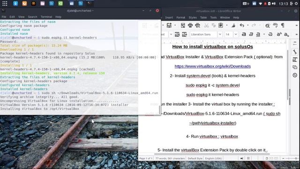Image resolution: width=300 pixels, height=169 pixels.
Task: Click the zoom out minus button
Action: tap(283, 159)
